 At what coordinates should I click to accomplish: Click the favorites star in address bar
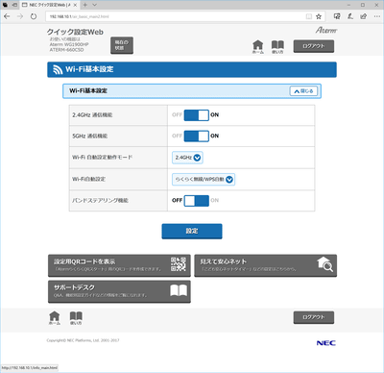[x=319, y=16]
